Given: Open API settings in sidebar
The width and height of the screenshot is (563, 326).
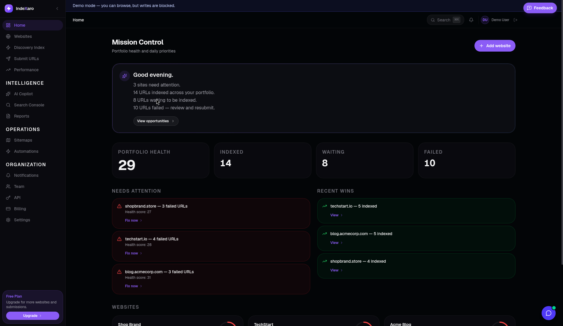Looking at the screenshot, I should [x=33, y=198].
